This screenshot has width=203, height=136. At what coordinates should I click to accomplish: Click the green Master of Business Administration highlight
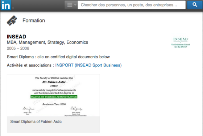click(54, 97)
